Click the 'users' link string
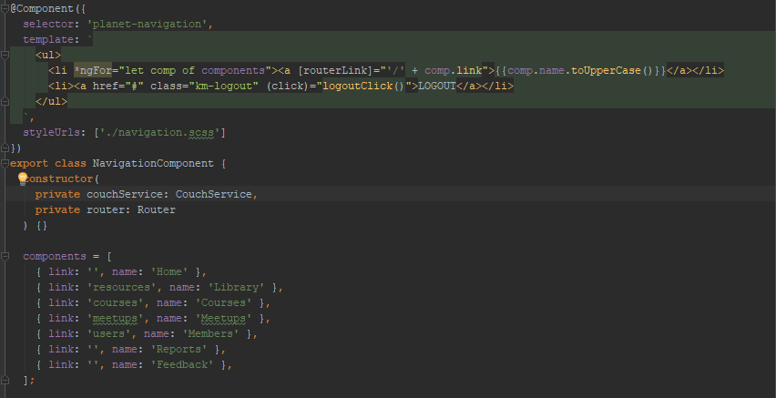The image size is (776, 398). (109, 333)
